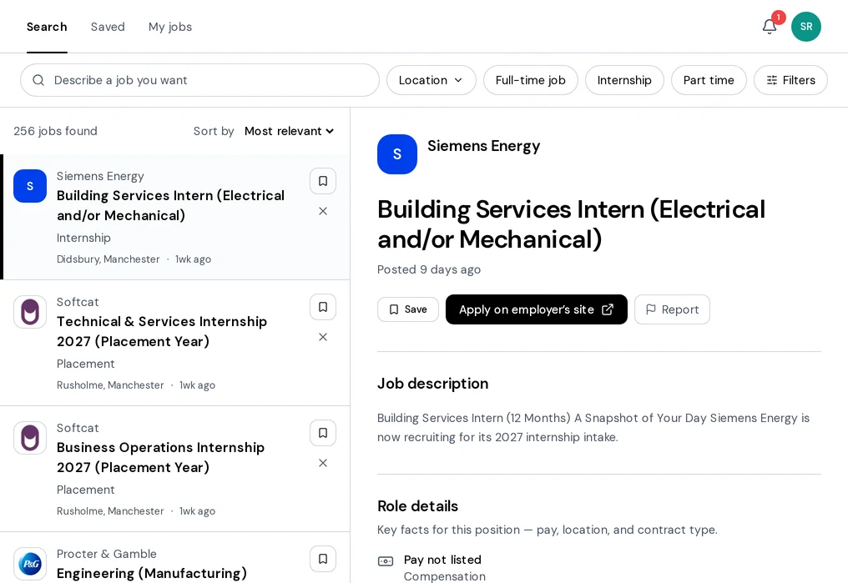
Task: Dismiss the Technical & Services Internship listing
Action: click(323, 337)
